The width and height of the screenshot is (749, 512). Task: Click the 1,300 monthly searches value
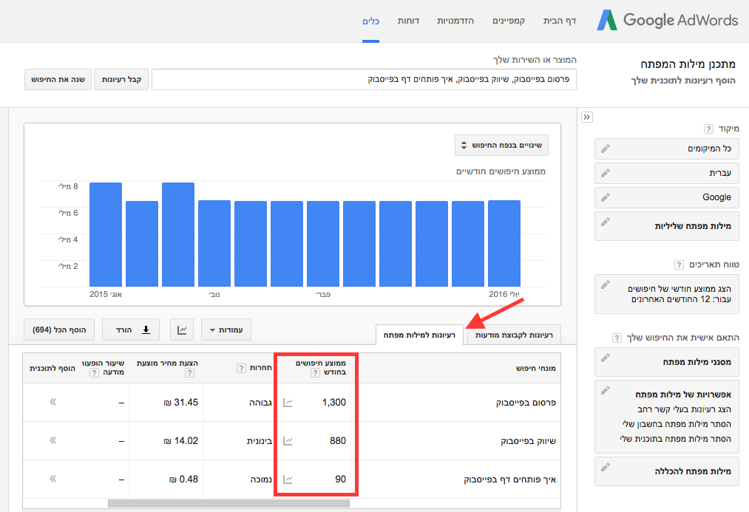coord(334,402)
